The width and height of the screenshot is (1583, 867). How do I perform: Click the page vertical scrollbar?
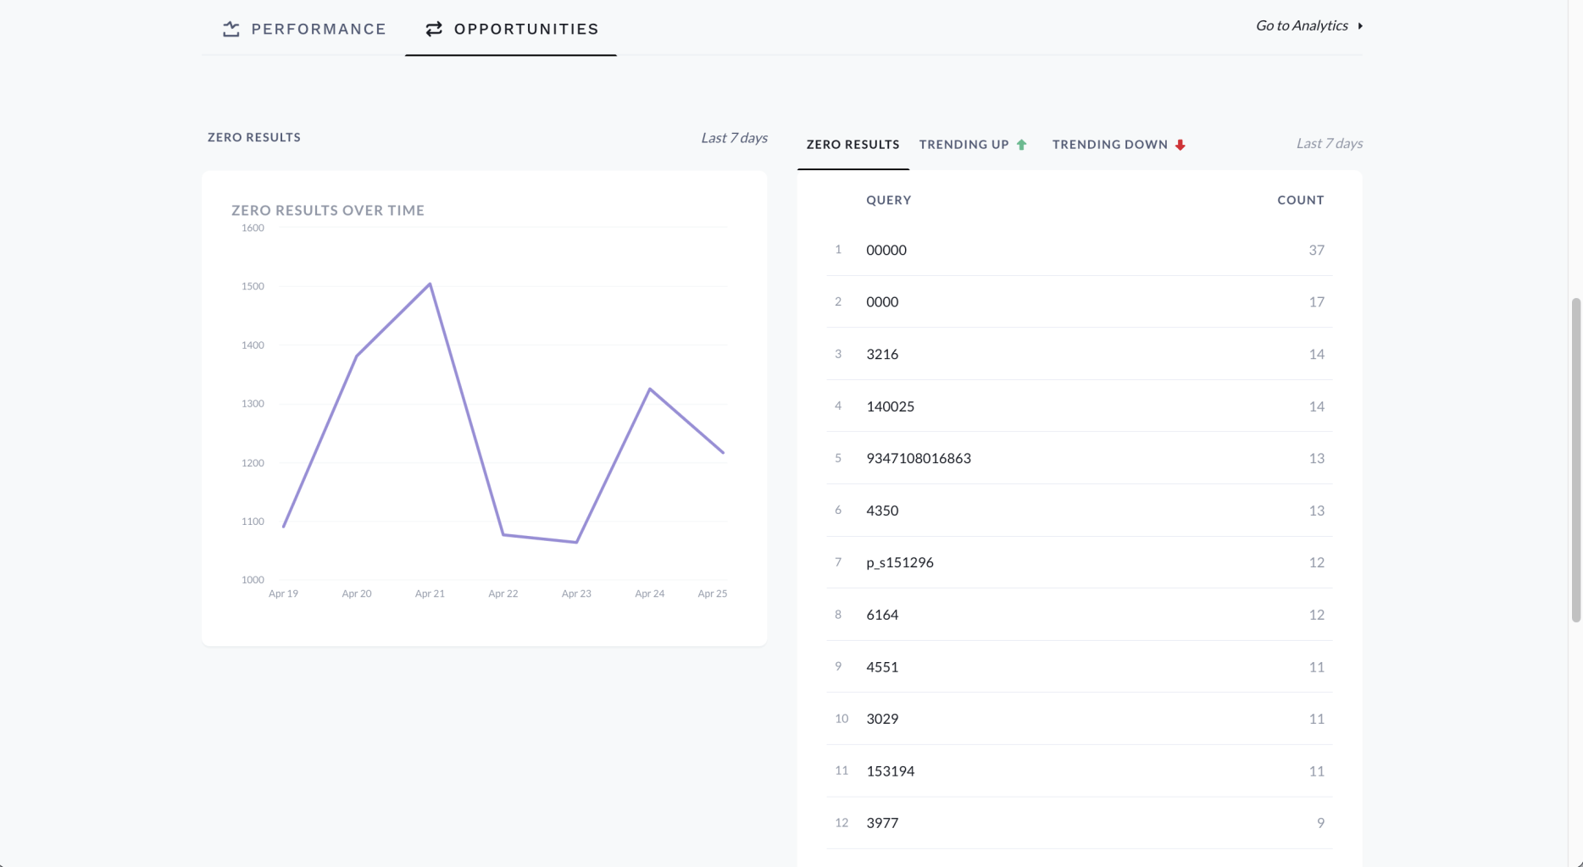pyautogui.click(x=1575, y=460)
